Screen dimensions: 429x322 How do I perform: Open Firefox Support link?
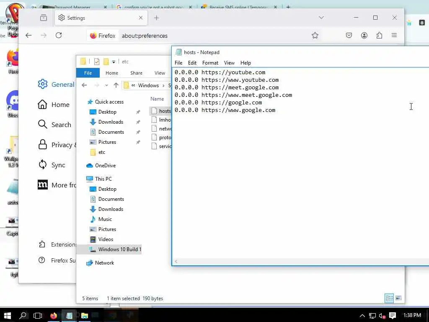point(57,260)
